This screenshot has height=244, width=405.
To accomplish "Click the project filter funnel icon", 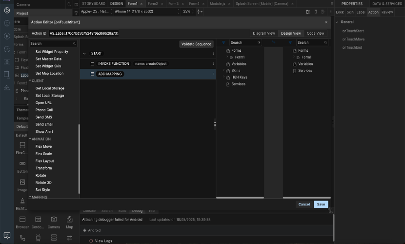I will (76, 13).
